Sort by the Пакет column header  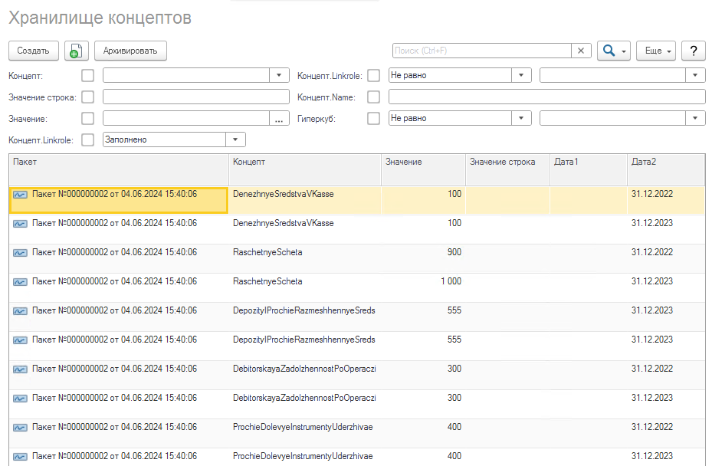[x=119, y=169]
